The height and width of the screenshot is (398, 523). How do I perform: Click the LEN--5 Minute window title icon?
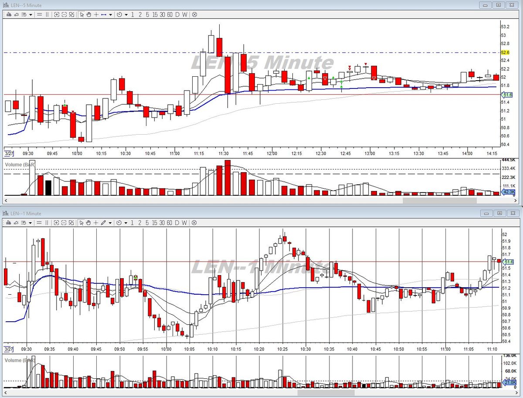pyautogui.click(x=6, y=5)
